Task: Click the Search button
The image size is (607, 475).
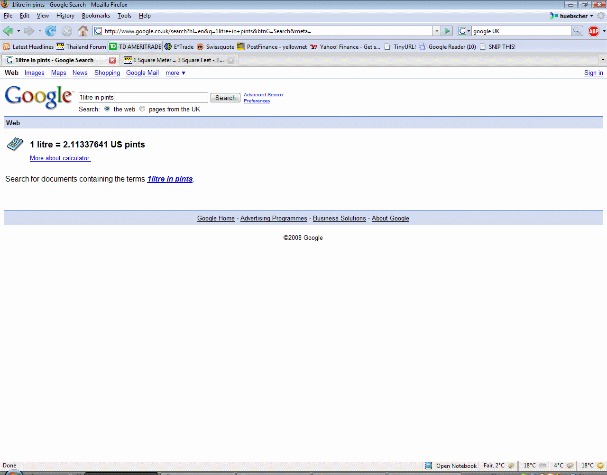Action: 225,98
